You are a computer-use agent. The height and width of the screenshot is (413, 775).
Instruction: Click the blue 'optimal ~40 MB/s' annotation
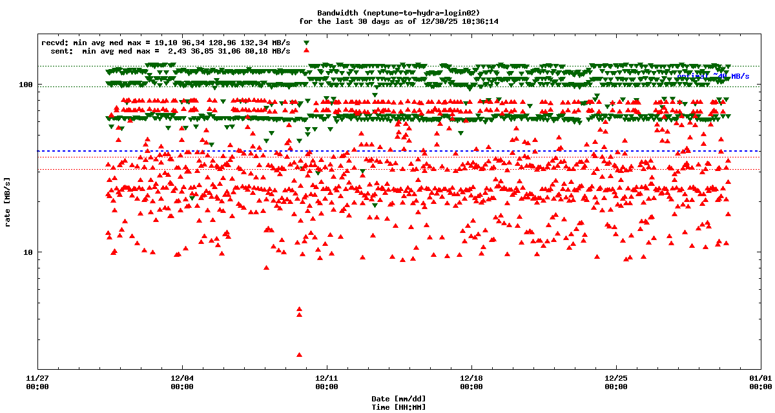(713, 76)
